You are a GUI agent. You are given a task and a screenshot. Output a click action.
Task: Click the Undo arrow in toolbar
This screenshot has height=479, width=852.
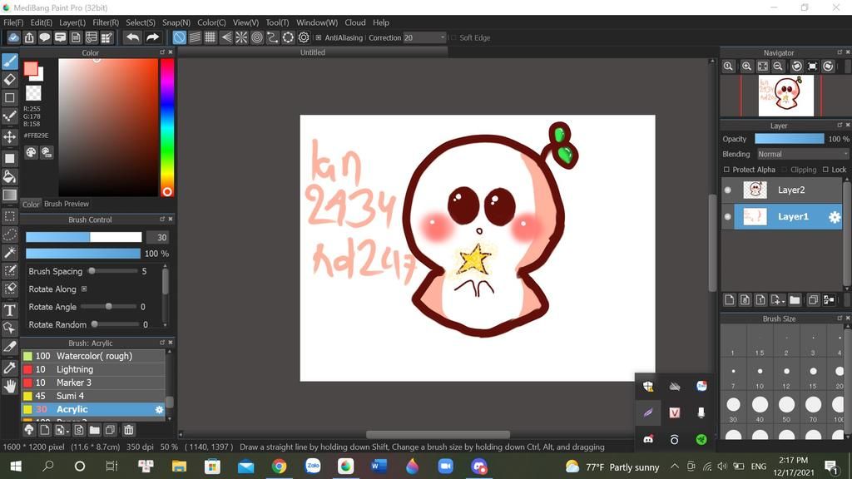point(132,37)
